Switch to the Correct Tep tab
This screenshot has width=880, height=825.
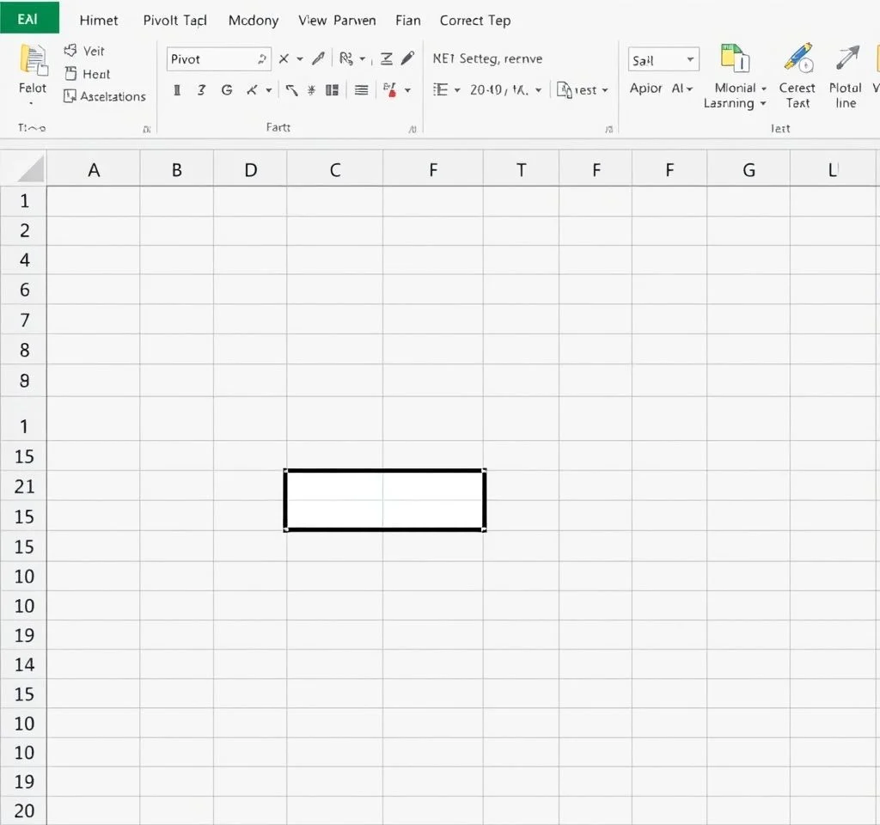click(474, 20)
